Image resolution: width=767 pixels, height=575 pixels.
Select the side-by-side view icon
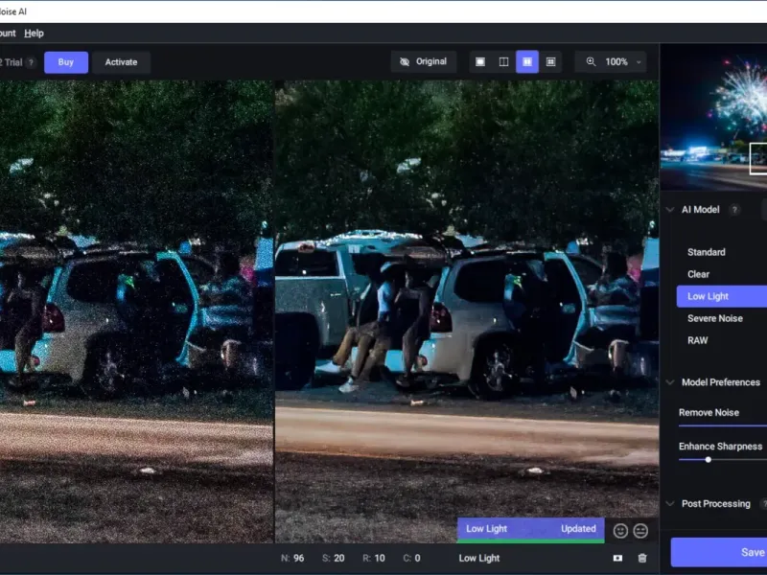point(527,61)
